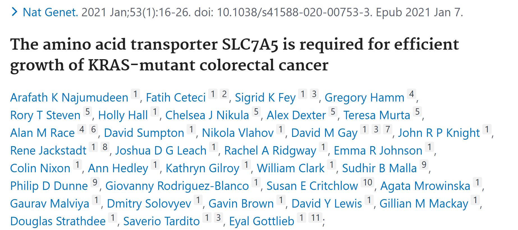The width and height of the screenshot is (518, 230).
Task: Open Chelsea J Nikula author link
Action: pyautogui.click(x=207, y=115)
